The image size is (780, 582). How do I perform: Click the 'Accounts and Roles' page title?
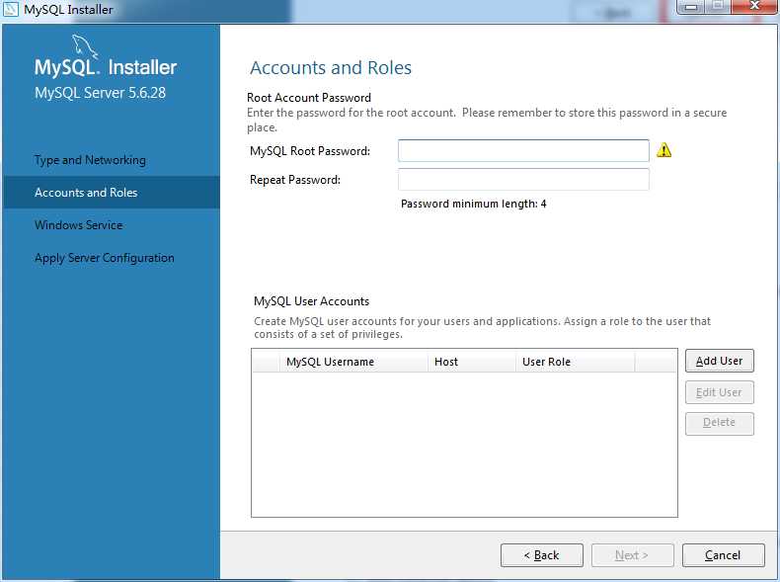point(331,67)
